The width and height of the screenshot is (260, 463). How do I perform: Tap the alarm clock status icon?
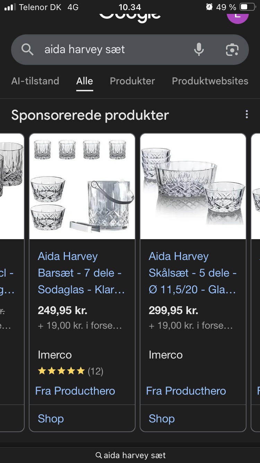pos(209,7)
